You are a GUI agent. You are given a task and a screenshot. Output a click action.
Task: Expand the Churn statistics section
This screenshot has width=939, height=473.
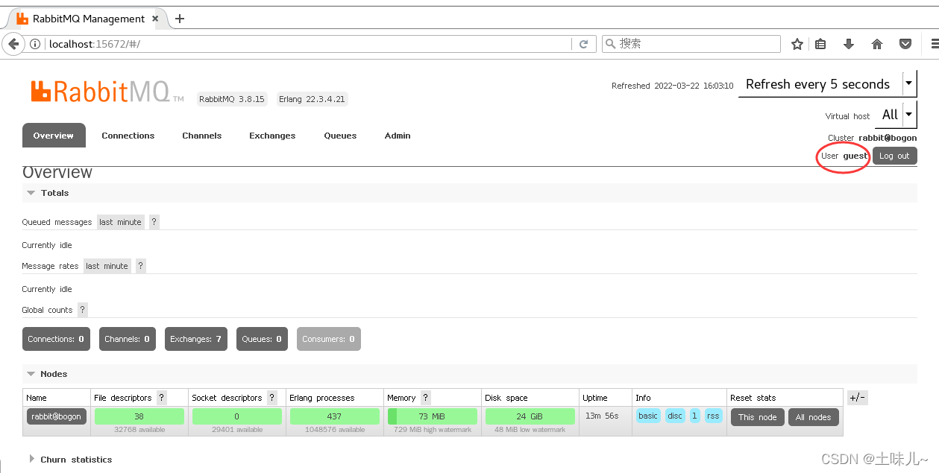70,460
